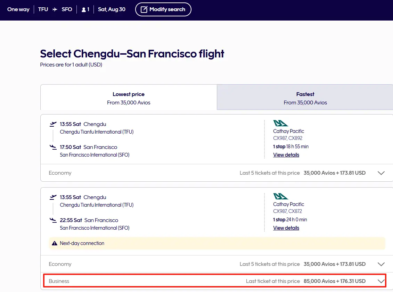The height and width of the screenshot is (292, 393).
Task: Open View details for the 18 h 55 min flight
Action: [x=286, y=155]
